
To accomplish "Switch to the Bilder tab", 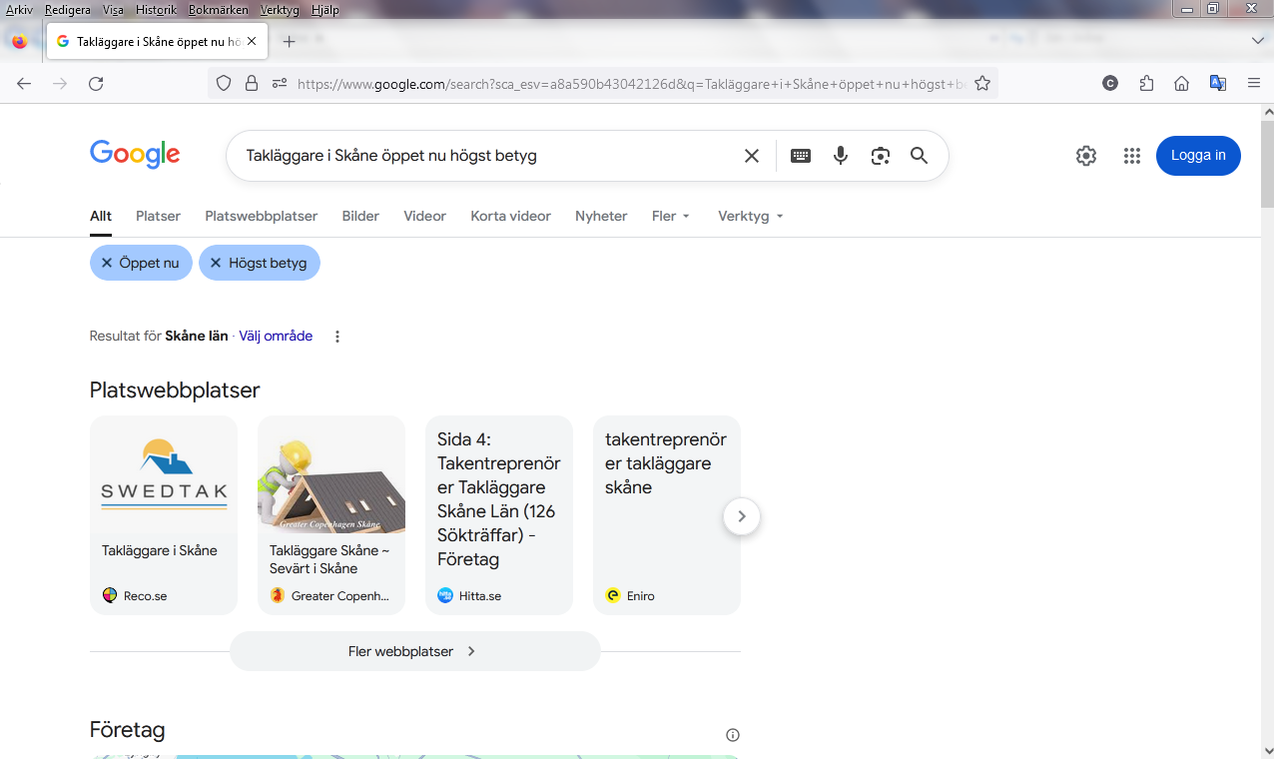I will [360, 216].
